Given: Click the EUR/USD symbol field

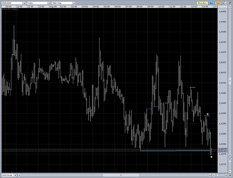Looking at the screenshot, I should (12, 3).
